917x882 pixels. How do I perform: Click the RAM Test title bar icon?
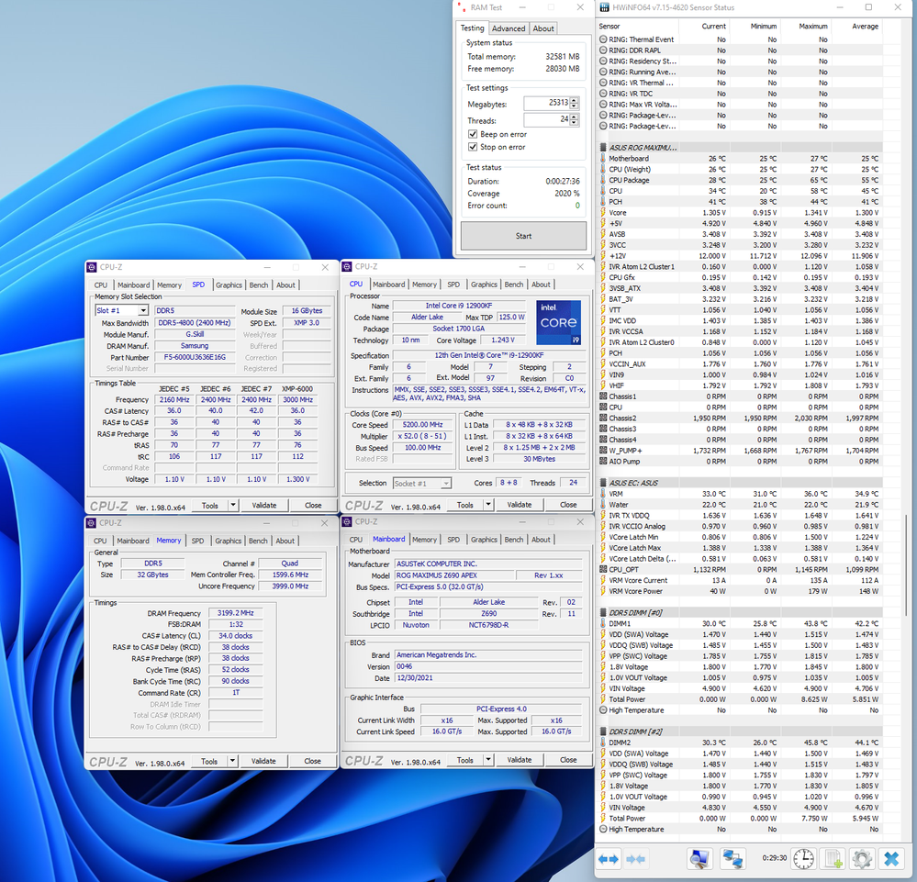462,7
